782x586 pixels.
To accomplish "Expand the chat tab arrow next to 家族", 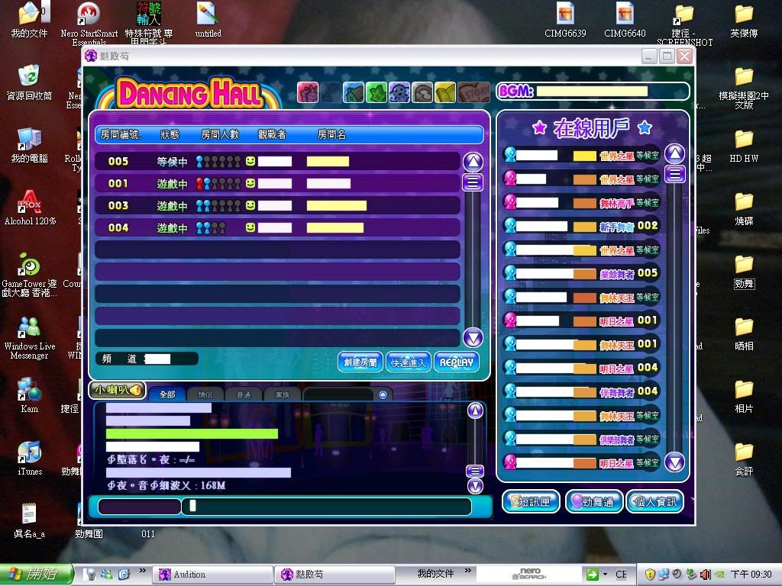I will pos(383,394).
